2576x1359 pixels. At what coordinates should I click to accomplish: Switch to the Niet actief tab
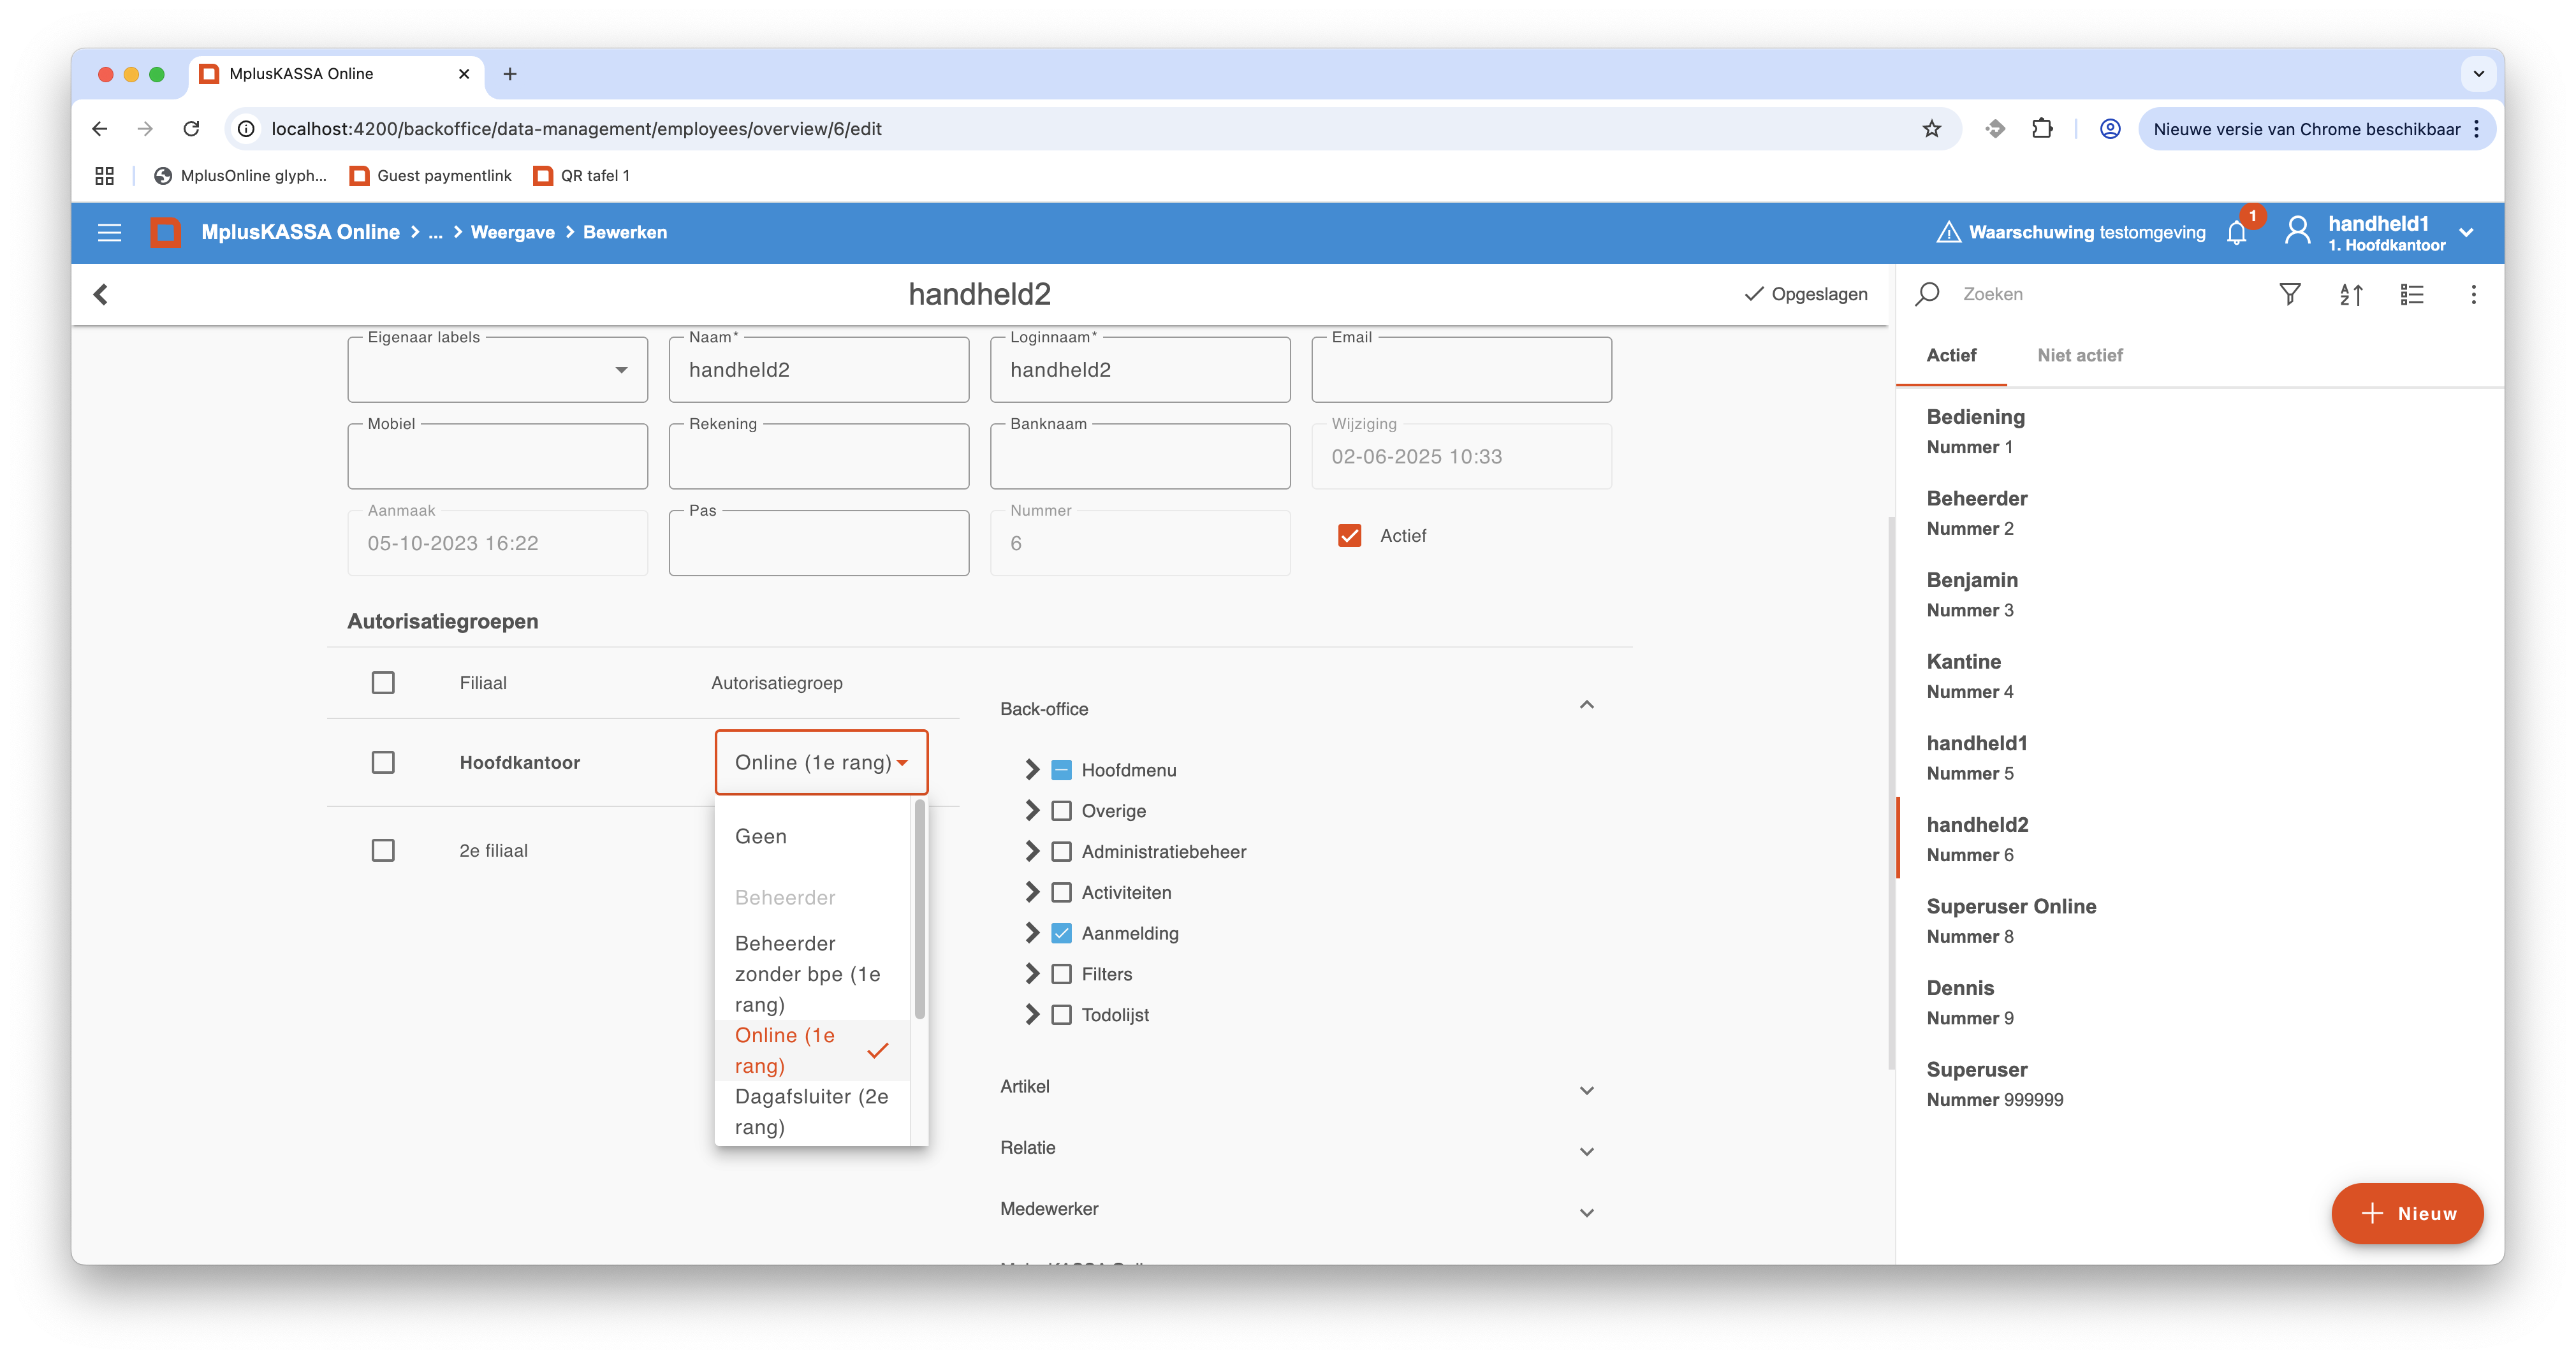tap(2080, 355)
